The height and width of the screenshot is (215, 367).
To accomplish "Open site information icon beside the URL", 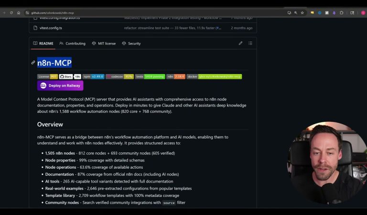I will point(27,13).
